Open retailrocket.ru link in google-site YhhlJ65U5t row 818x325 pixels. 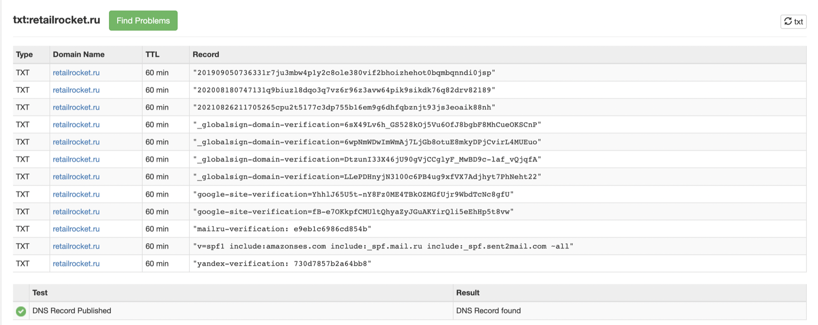click(76, 194)
